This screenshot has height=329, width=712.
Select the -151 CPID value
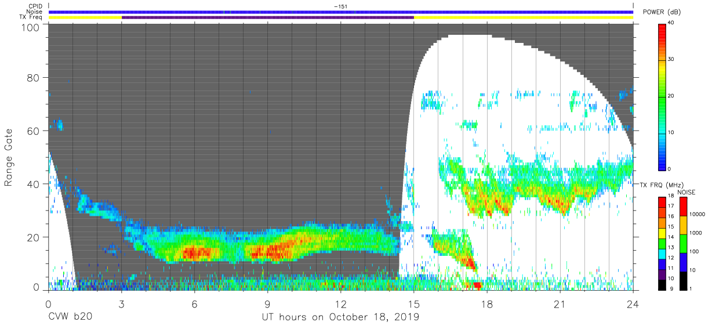(x=340, y=6)
